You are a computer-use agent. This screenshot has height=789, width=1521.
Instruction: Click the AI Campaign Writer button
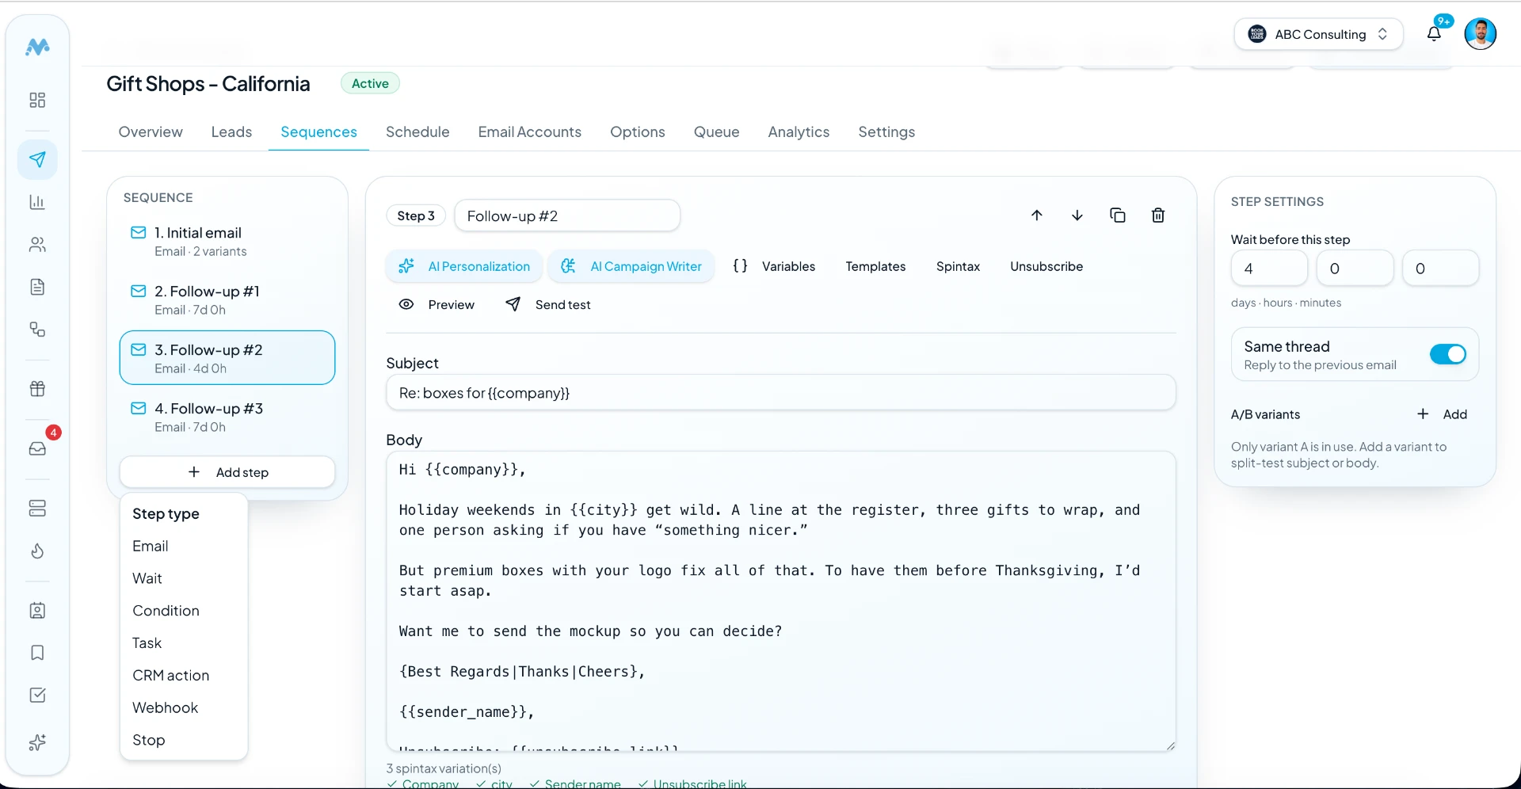[631, 266]
